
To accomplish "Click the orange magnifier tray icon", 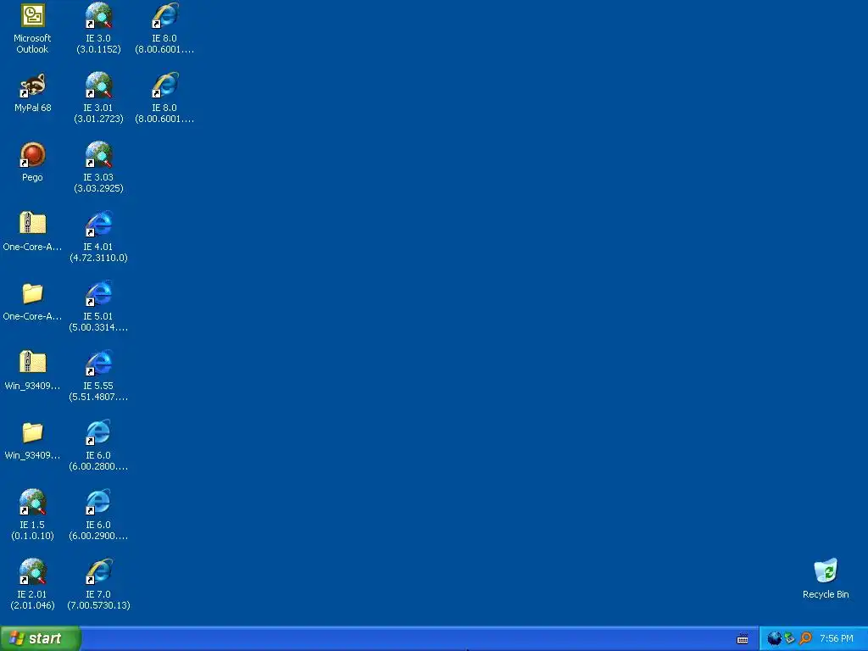I will (805, 638).
